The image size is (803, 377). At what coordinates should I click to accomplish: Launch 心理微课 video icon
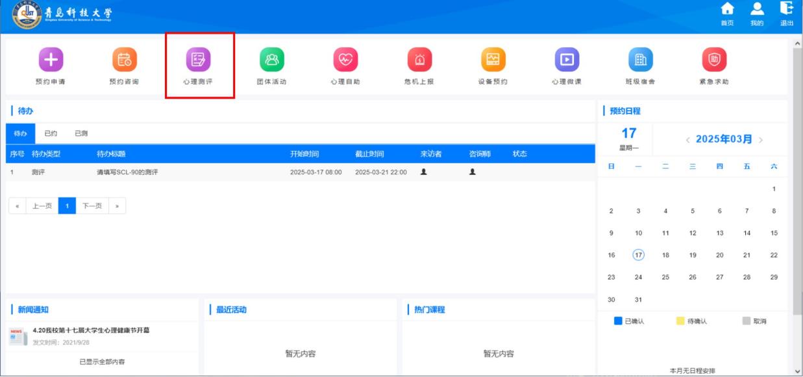click(x=566, y=60)
